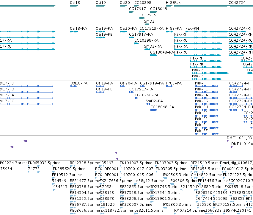Open the SD17544.5prime EST label
The image size is (253, 215).
click(165, 193)
